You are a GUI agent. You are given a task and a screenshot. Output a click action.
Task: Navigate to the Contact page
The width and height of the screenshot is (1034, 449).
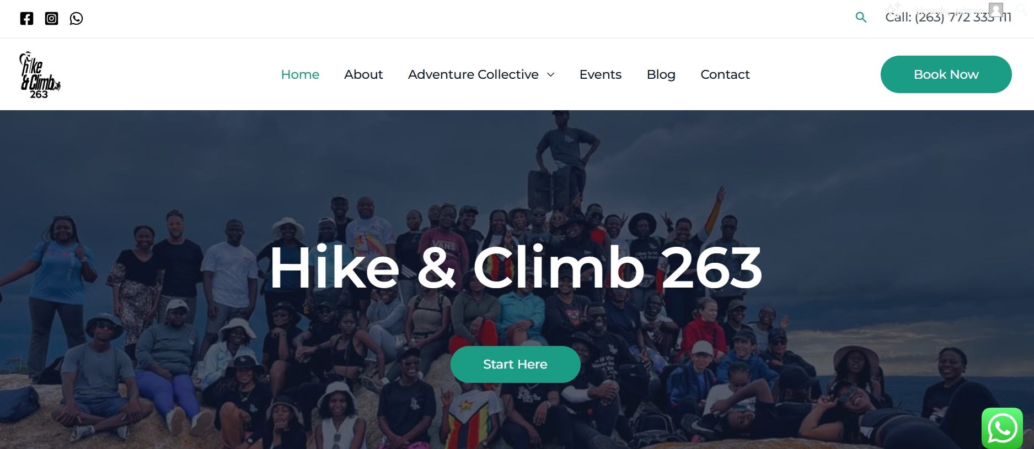(725, 74)
